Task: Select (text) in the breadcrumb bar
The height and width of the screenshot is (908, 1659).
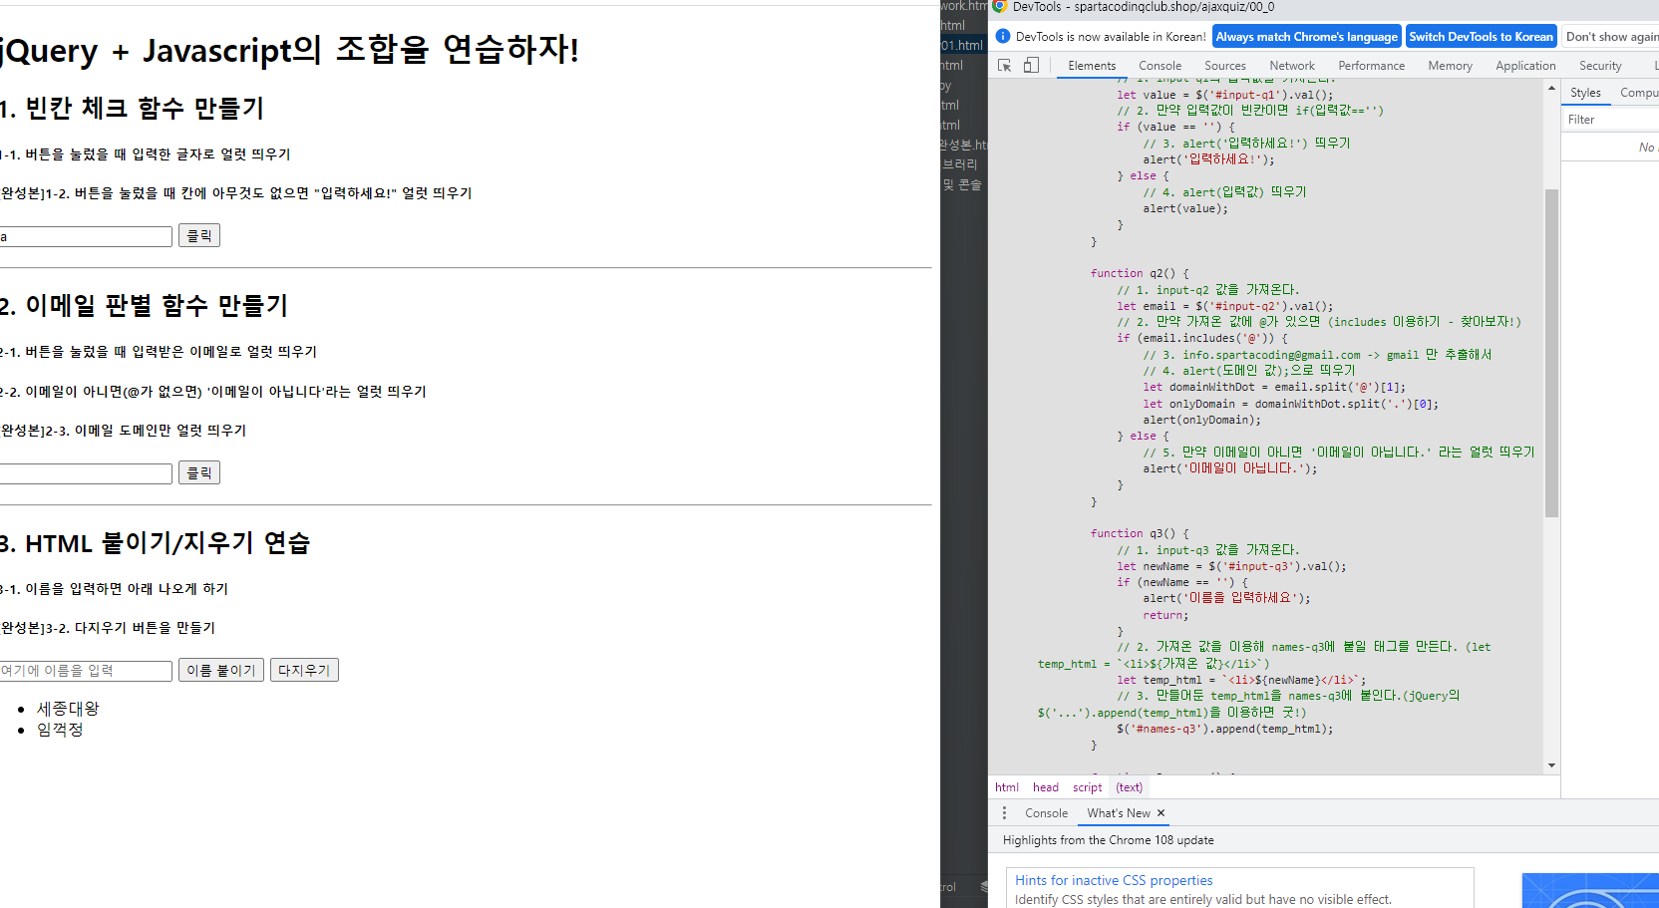Action: (1130, 787)
